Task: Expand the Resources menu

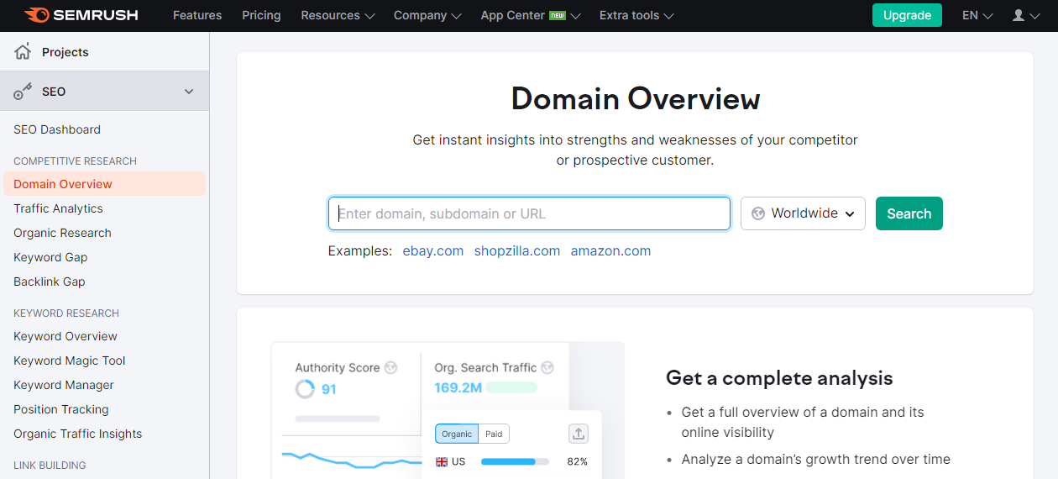Action: click(x=338, y=15)
